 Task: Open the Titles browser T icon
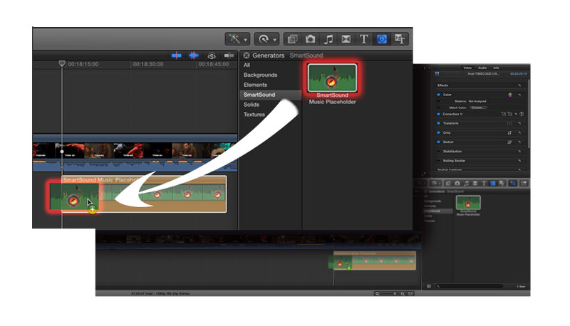(x=363, y=39)
